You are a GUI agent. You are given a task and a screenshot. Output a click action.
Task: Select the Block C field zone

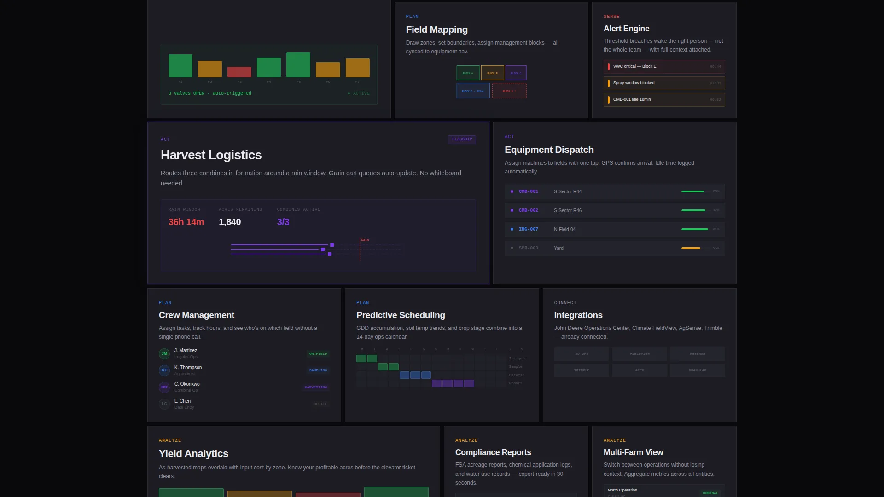[516, 73]
